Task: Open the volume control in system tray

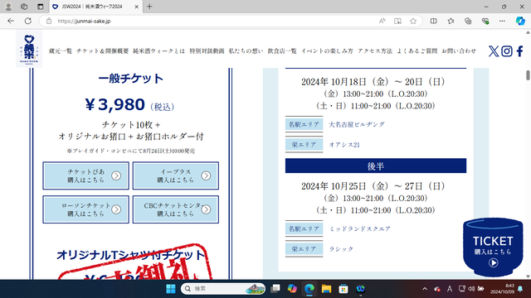Action: click(471, 289)
